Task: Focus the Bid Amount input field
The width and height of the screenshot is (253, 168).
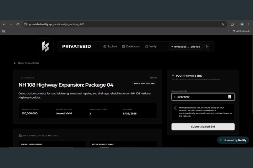Action: [x=203, y=97]
